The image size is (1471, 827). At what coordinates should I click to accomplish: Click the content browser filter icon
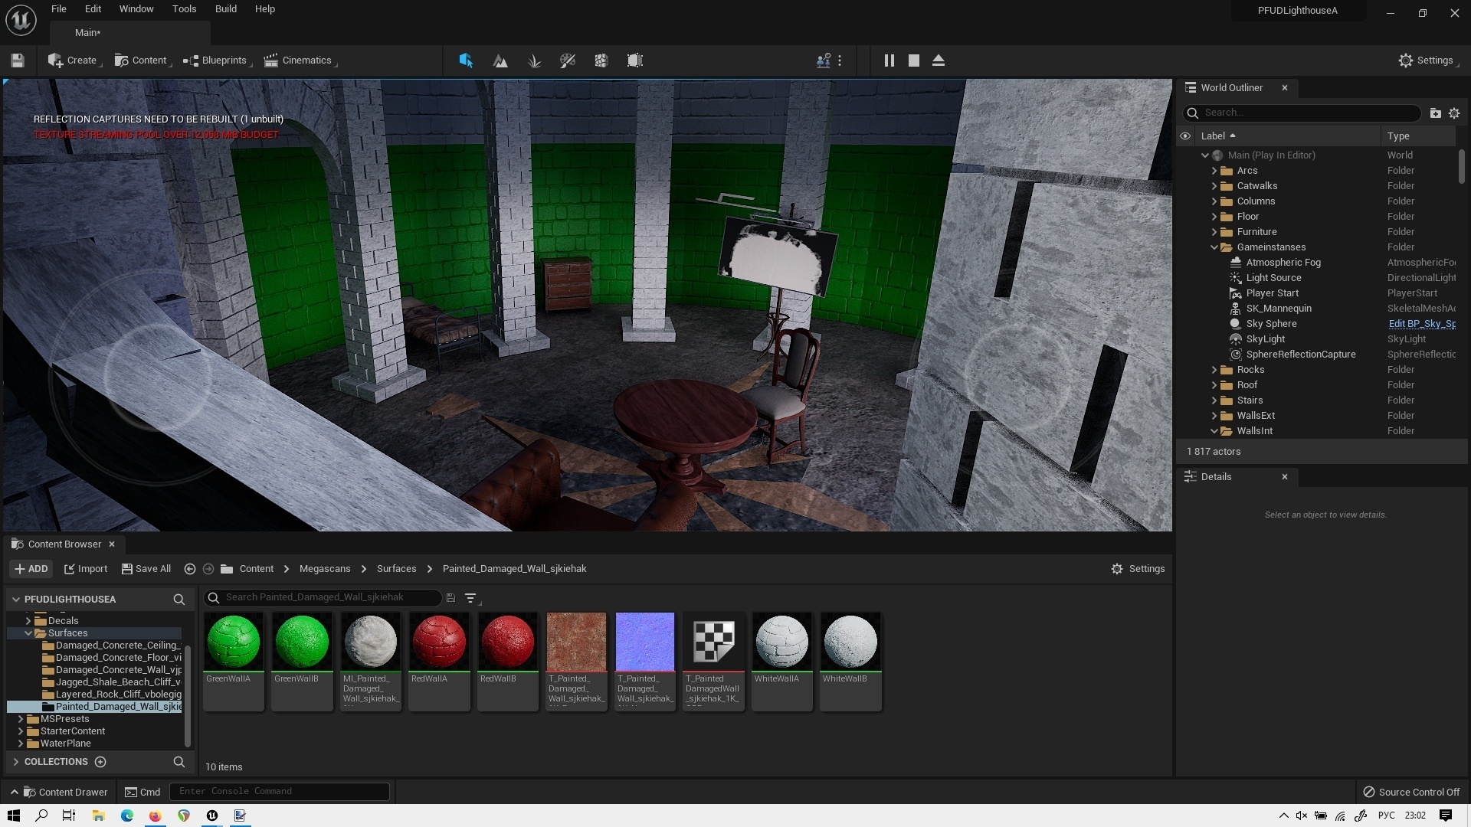470,597
